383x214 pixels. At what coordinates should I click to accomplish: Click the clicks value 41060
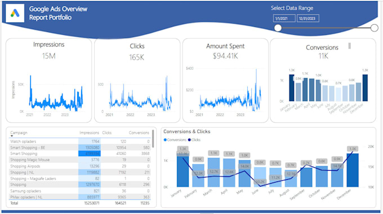tap(121, 154)
